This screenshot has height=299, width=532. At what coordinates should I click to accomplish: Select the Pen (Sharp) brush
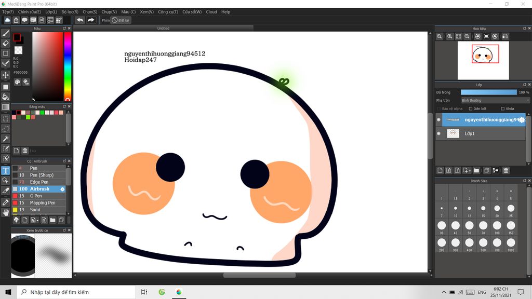pos(38,175)
